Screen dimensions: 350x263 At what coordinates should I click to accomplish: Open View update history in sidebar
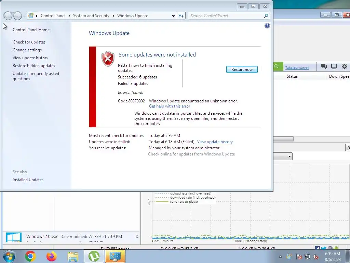(x=30, y=58)
